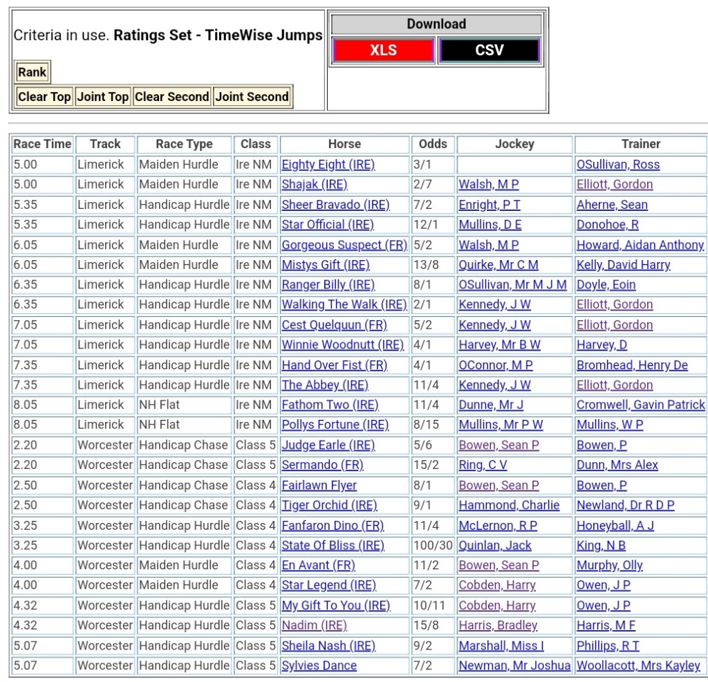Open horse Gorgeous Suspect (FR)
The height and width of the screenshot is (682, 708).
[x=344, y=245]
